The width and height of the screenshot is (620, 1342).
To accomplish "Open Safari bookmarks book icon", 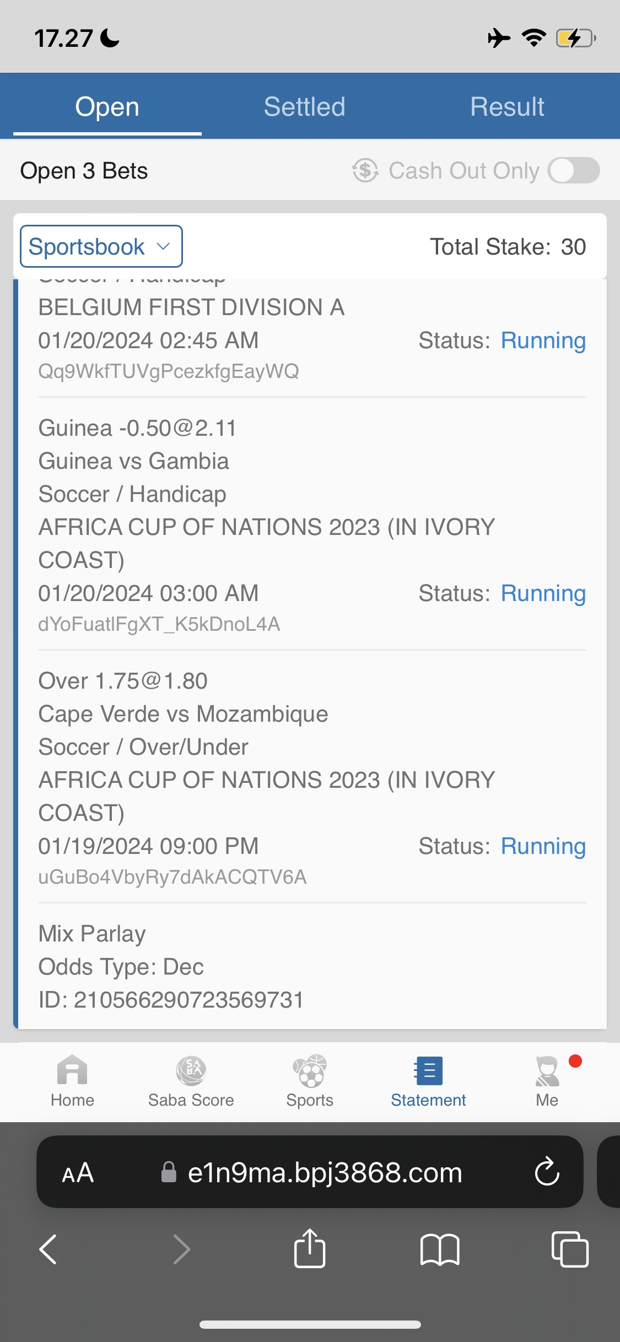I will 439,1249.
